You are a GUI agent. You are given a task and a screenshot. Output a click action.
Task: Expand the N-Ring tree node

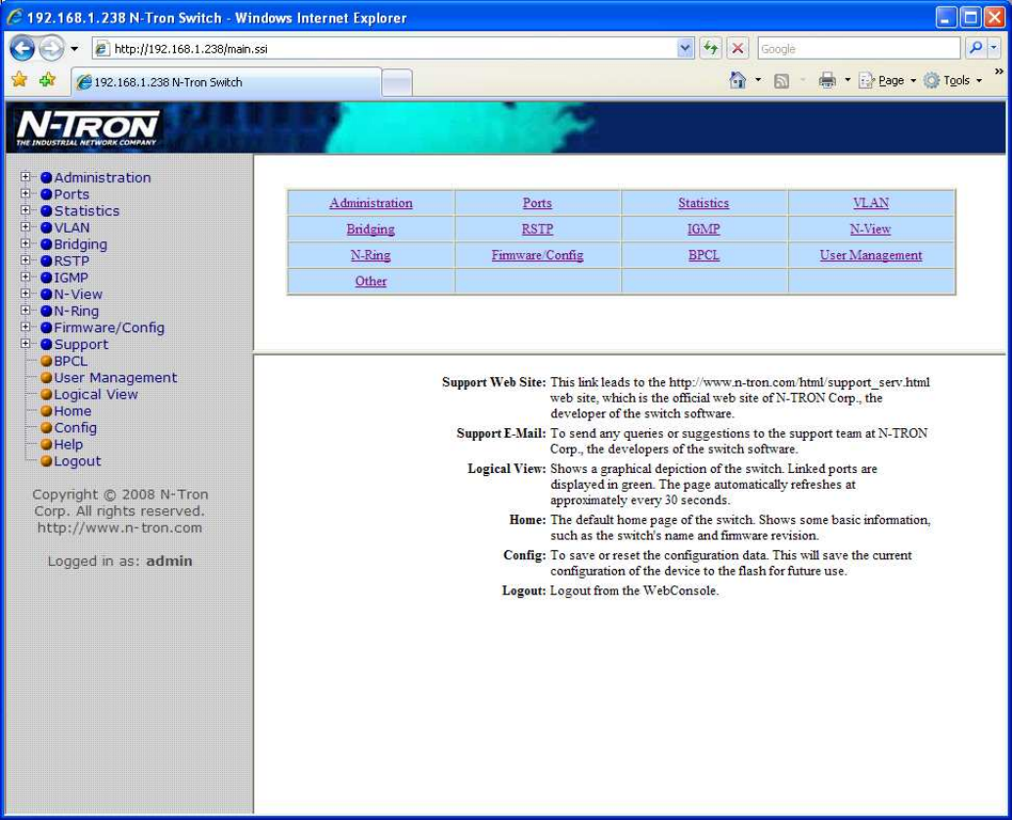25,310
